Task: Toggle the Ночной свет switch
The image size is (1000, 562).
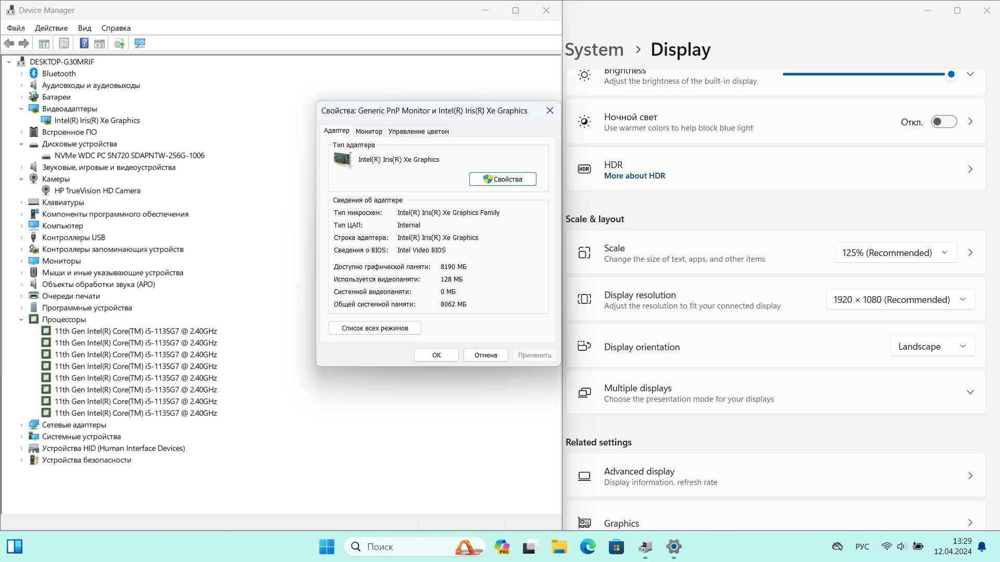Action: pos(944,122)
